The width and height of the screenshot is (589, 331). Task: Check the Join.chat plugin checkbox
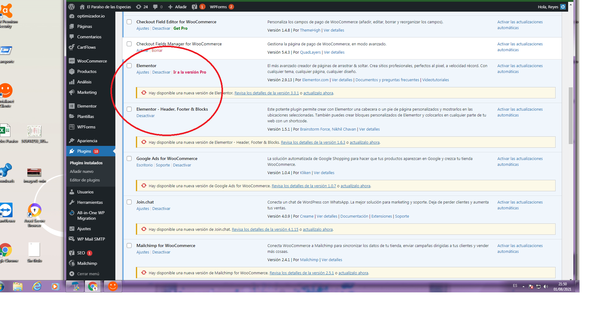pyautogui.click(x=129, y=202)
